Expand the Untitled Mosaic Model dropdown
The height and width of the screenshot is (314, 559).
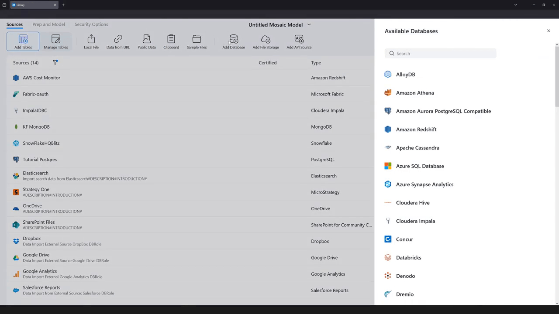309,25
